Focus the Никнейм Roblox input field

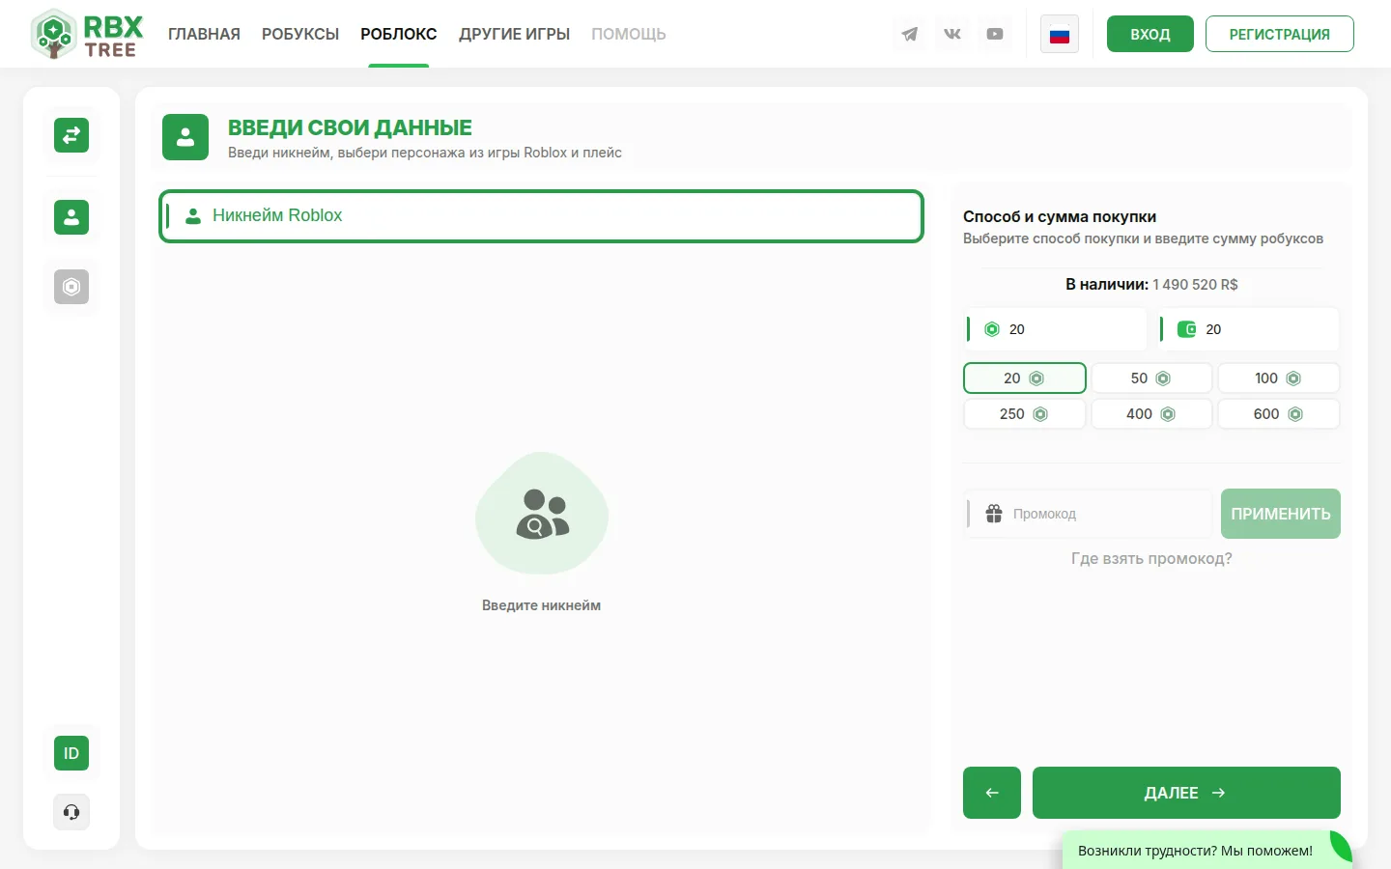coord(542,216)
